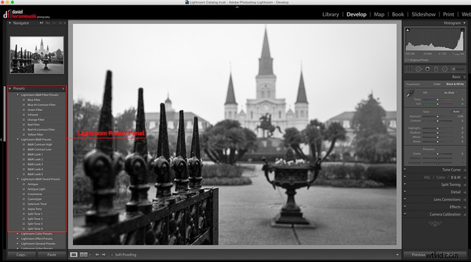Add a new preset with the plus icon
The image size is (471, 262).
pyautogui.click(x=63, y=89)
